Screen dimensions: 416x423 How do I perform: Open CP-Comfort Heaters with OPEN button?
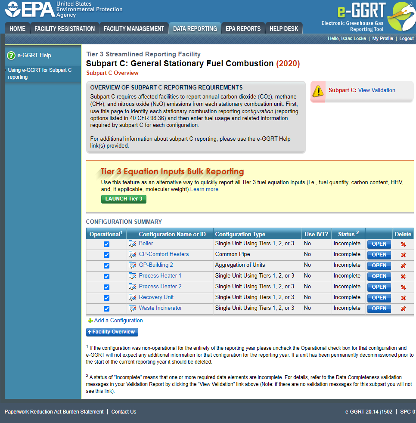(x=379, y=255)
